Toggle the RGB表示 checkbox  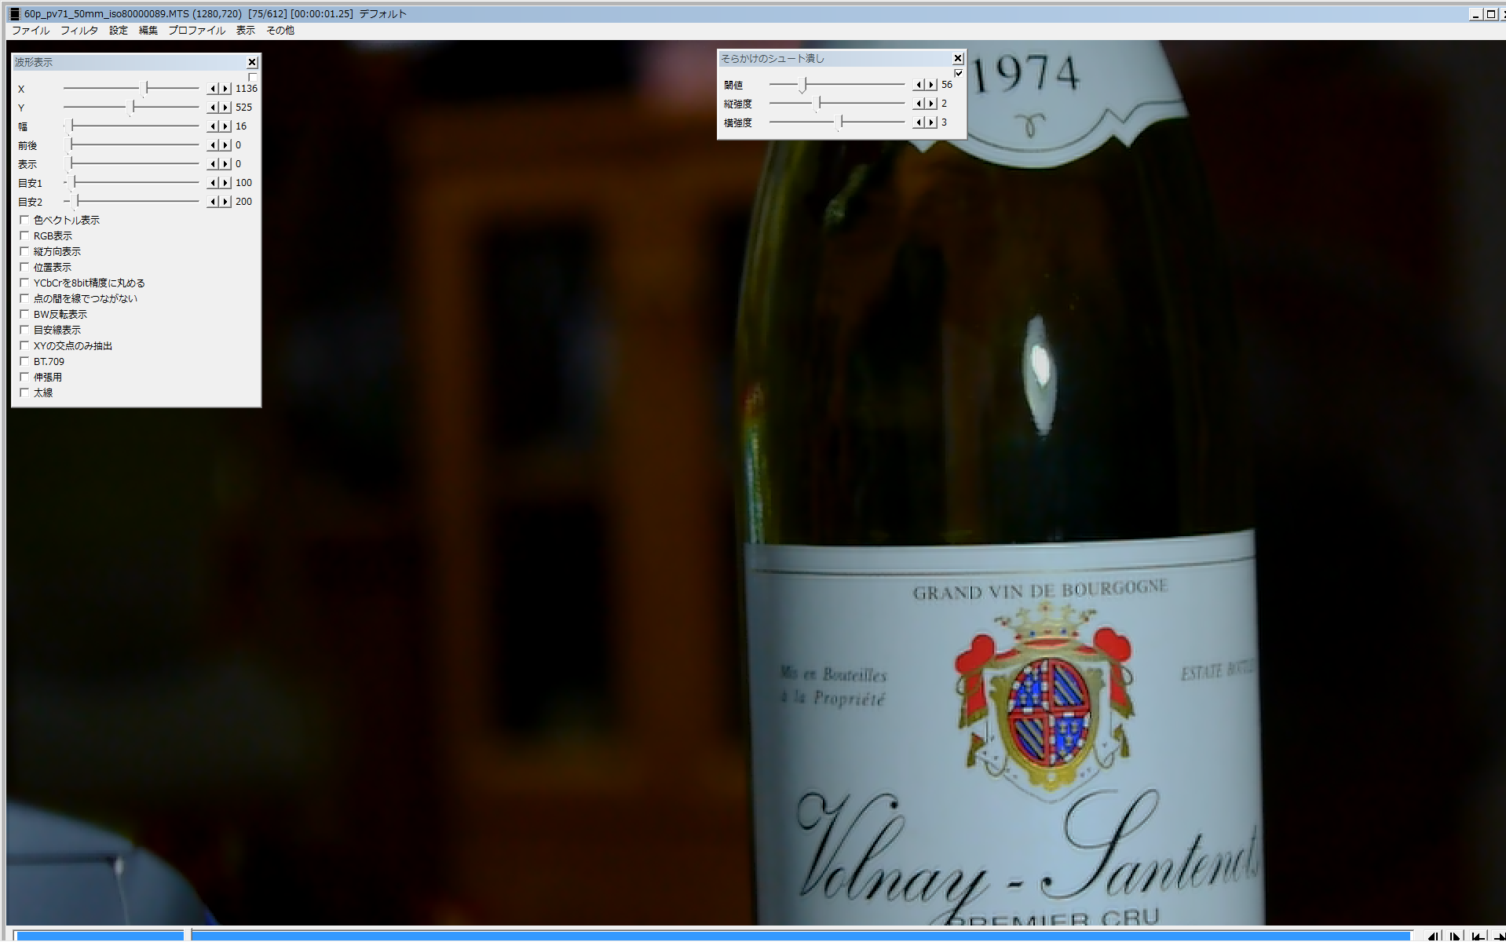click(x=24, y=236)
